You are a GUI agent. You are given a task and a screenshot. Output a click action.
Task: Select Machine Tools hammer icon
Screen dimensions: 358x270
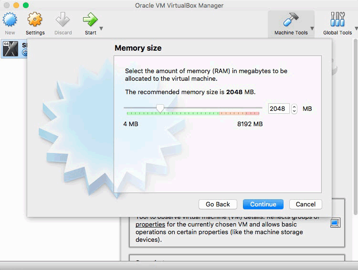(x=291, y=20)
